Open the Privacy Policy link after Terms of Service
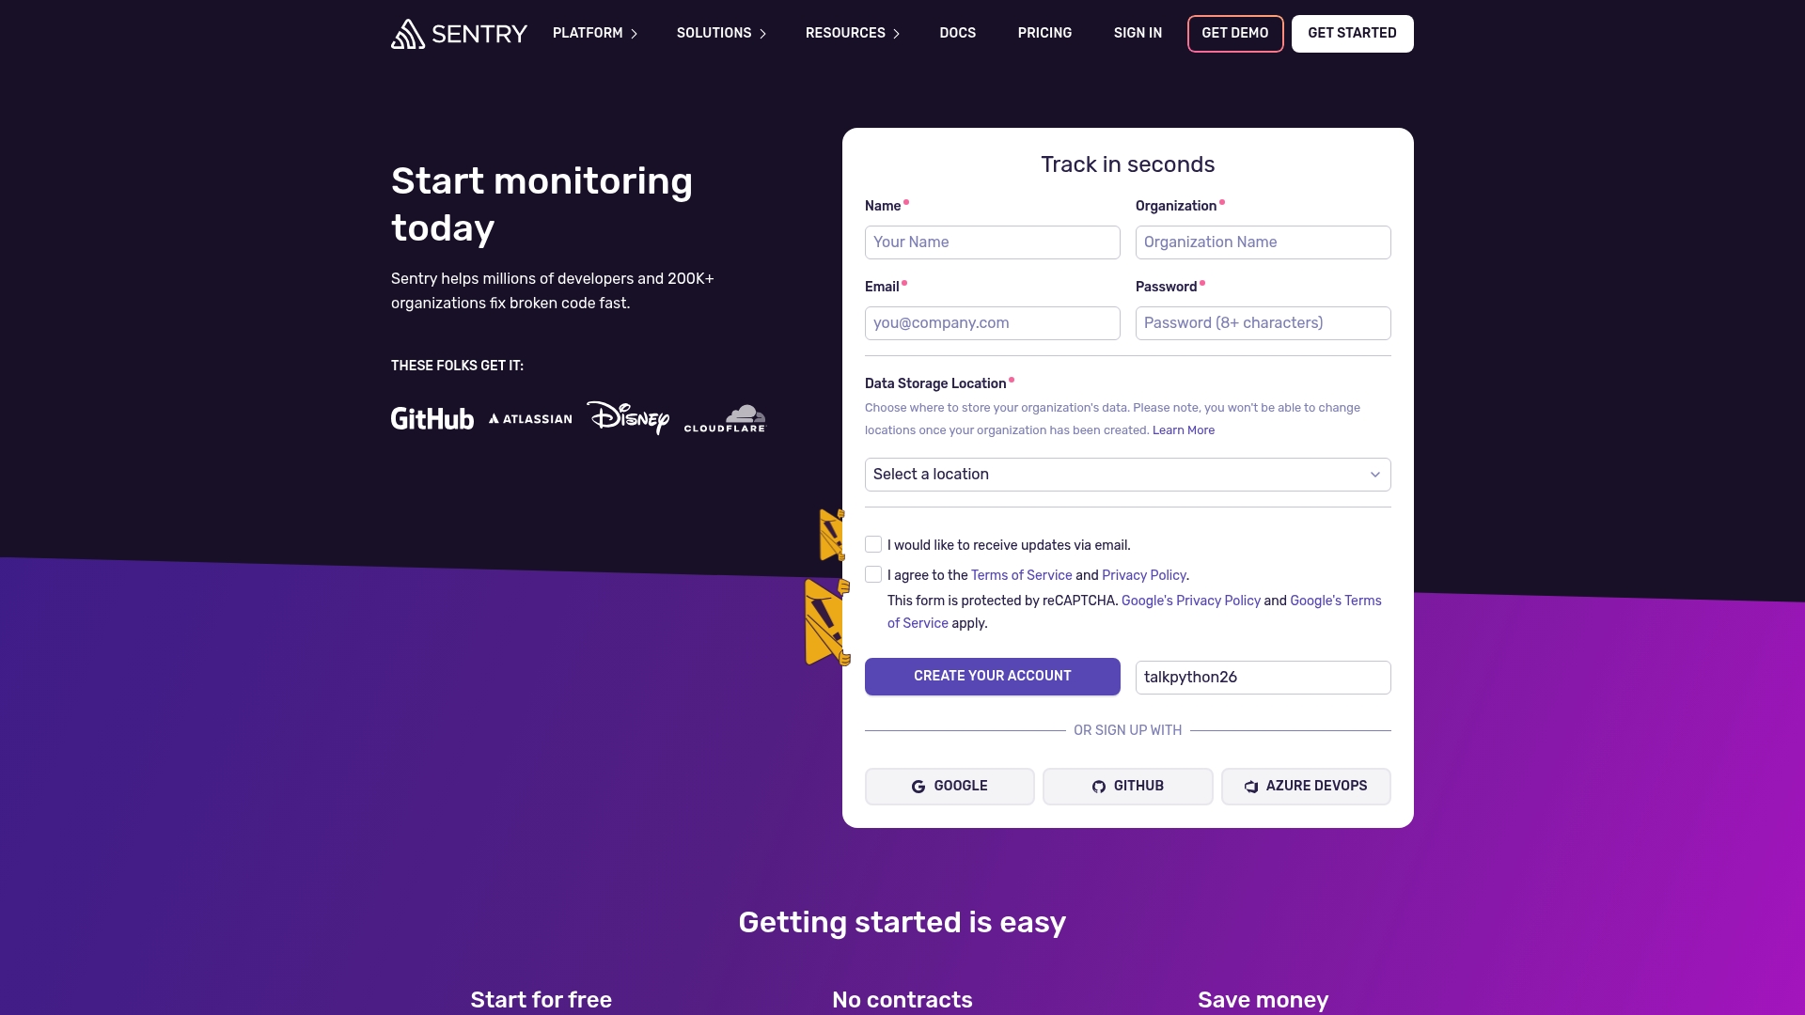Image resolution: width=1805 pixels, height=1015 pixels. pyautogui.click(x=1143, y=575)
